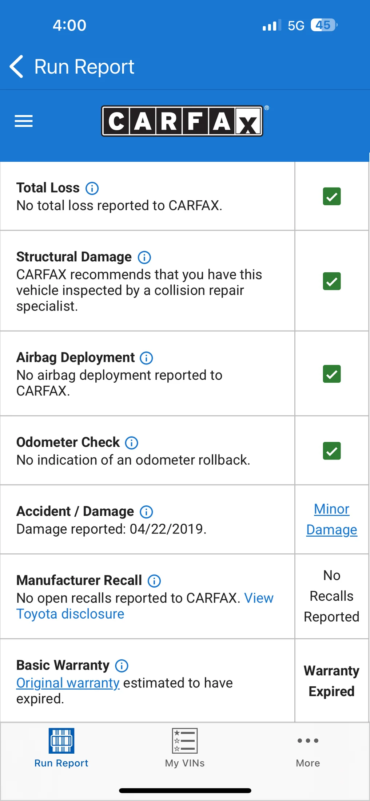Open Manufacturer Recall info icon
The image size is (370, 801).
click(x=154, y=581)
